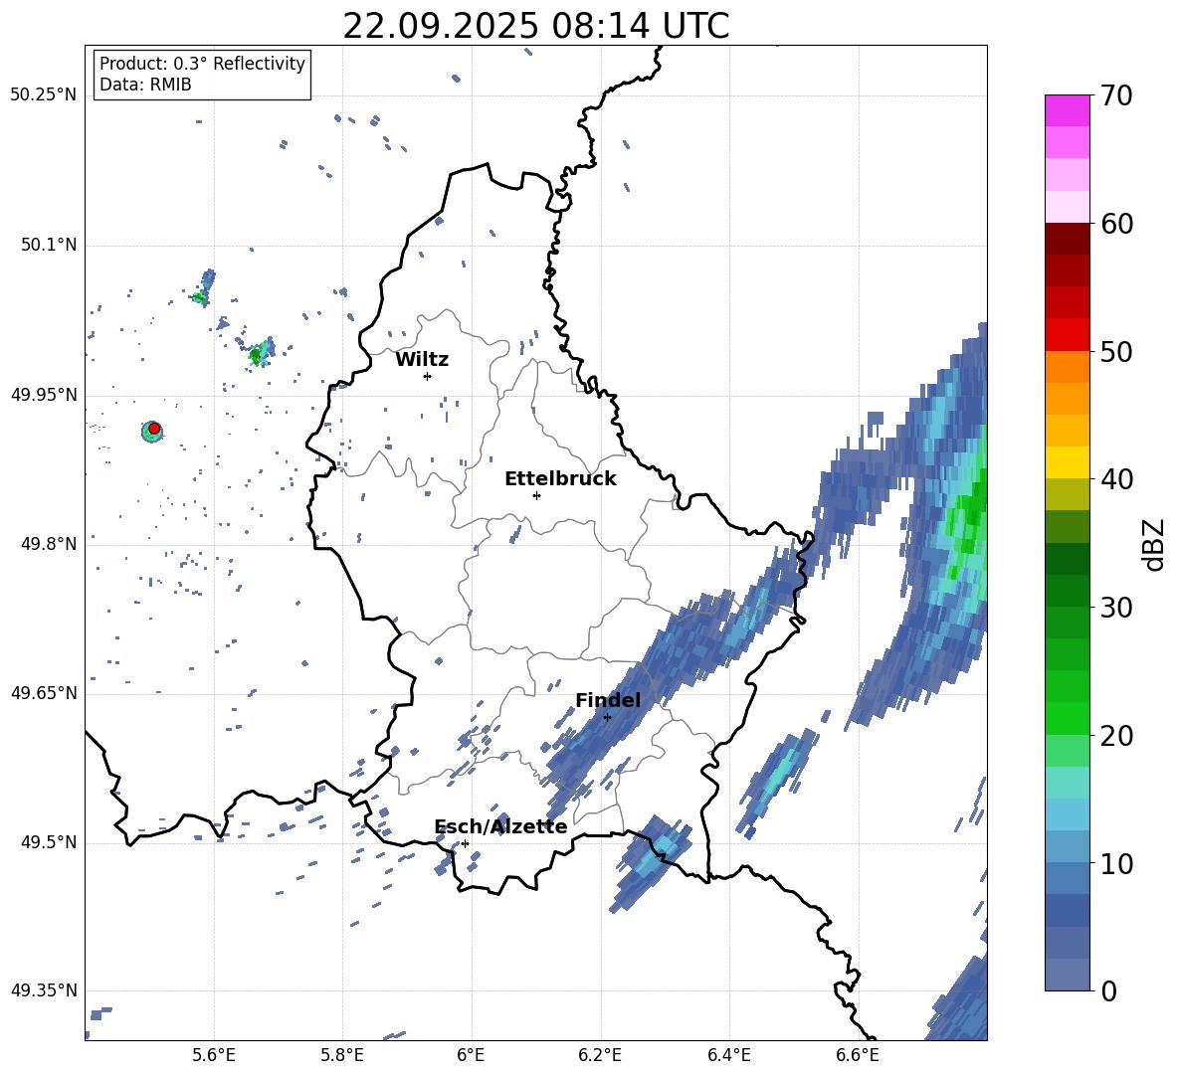
Task: Click the colorbar value 30
Action: coord(1115,607)
